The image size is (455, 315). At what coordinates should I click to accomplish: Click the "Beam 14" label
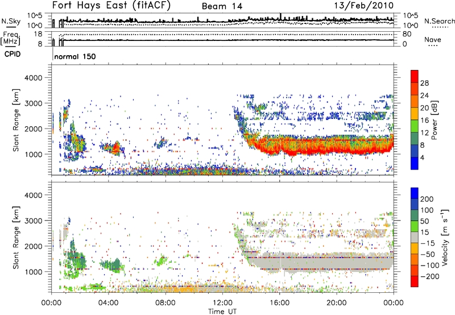click(222, 6)
